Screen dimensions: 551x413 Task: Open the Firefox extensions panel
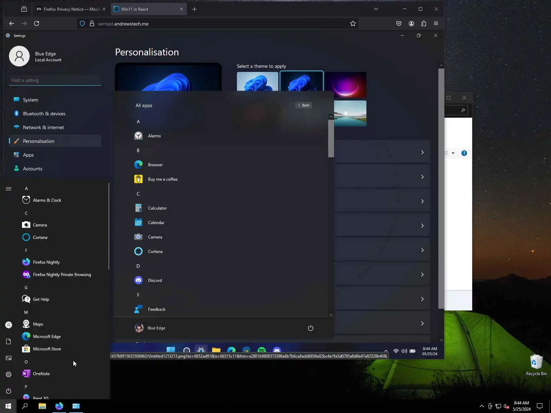[424, 23]
